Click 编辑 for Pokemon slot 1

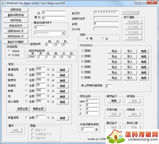[144, 51]
